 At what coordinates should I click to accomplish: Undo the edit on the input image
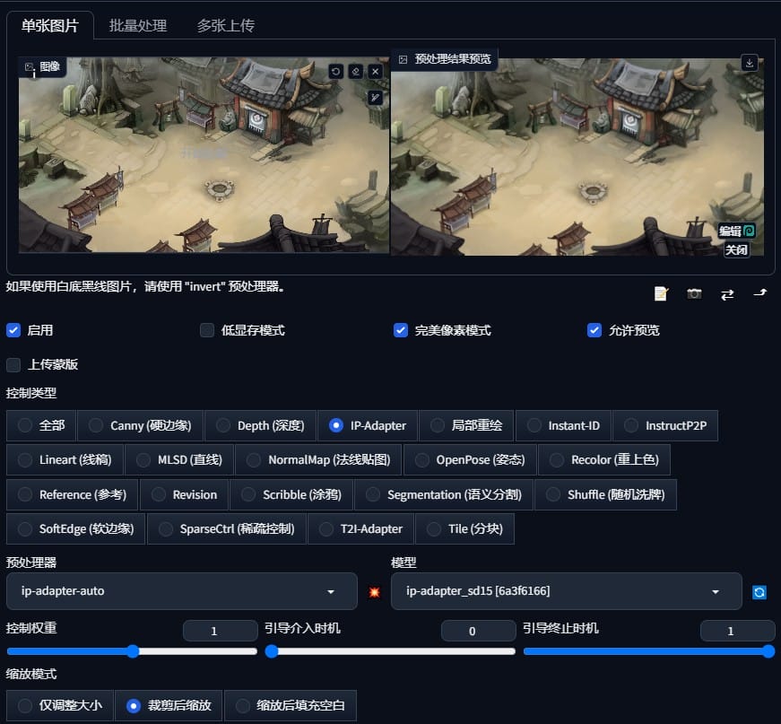click(335, 72)
